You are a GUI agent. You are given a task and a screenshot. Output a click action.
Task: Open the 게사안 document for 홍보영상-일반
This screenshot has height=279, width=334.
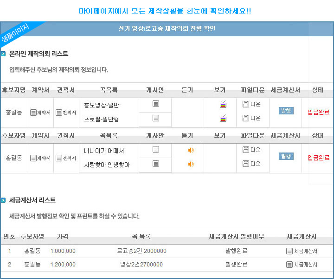(x=156, y=104)
